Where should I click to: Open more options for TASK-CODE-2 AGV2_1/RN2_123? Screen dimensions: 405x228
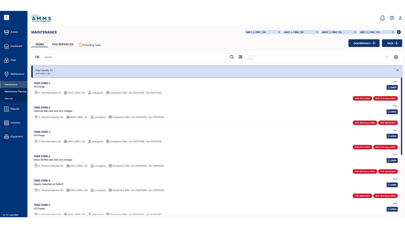[395, 106]
